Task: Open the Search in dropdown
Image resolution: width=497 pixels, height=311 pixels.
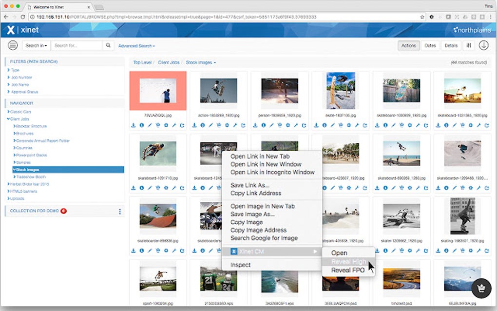Action: click(x=36, y=46)
